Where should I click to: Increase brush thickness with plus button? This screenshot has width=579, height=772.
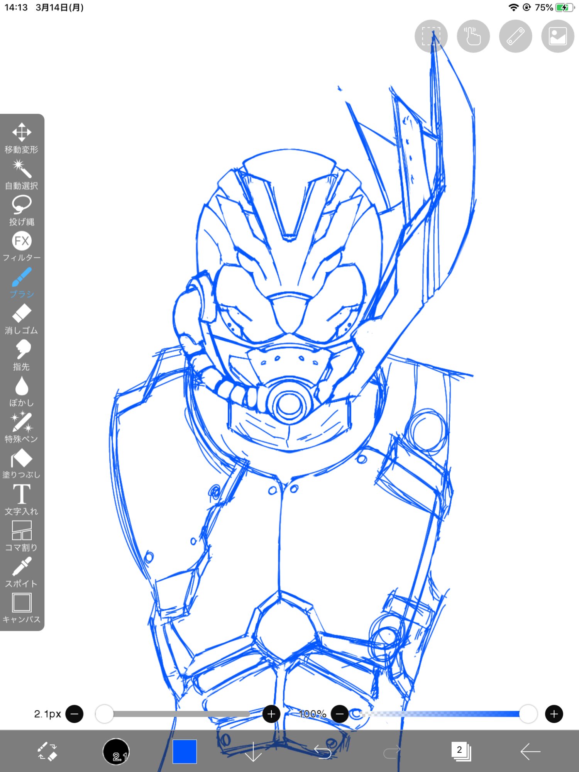tap(271, 714)
